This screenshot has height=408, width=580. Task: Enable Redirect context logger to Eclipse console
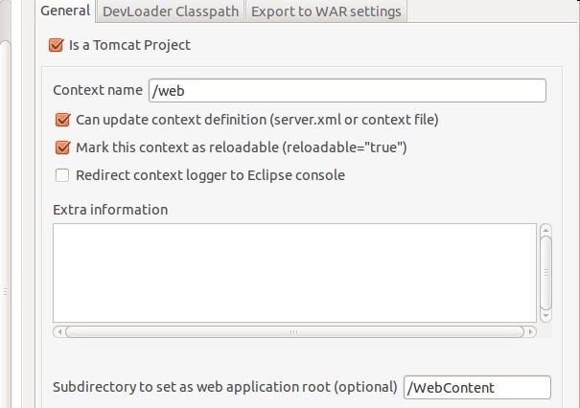[63, 175]
